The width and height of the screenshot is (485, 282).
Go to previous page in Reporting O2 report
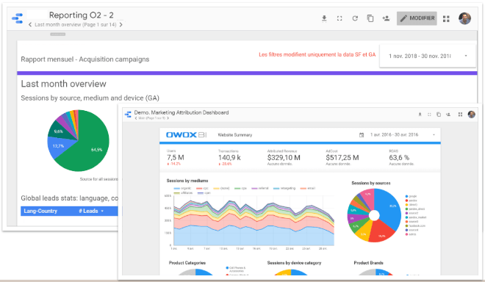pyautogui.click(x=30, y=25)
